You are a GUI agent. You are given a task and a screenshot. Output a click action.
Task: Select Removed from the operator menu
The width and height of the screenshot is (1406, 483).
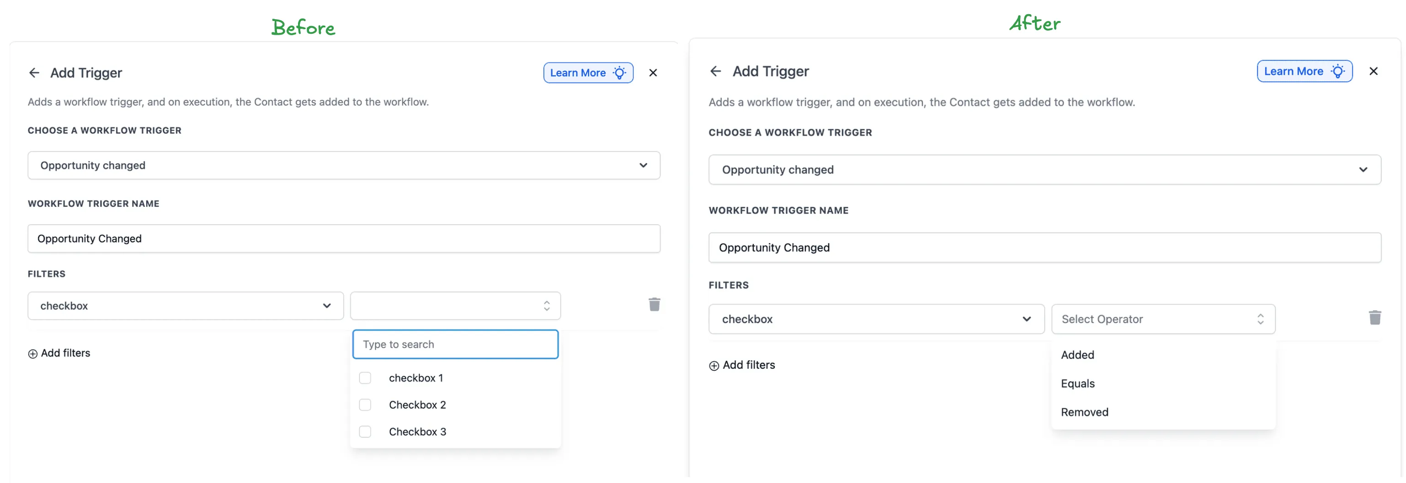[1084, 412]
